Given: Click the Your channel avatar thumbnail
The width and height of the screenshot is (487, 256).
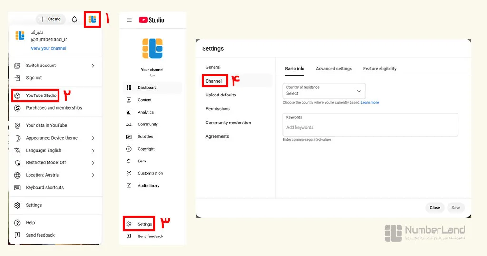Looking at the screenshot, I should (152, 49).
